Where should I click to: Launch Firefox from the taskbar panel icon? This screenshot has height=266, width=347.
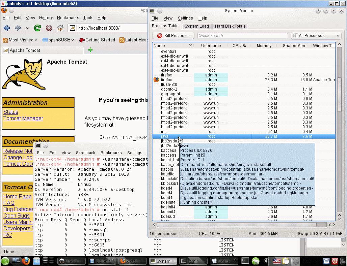[x=26, y=261]
